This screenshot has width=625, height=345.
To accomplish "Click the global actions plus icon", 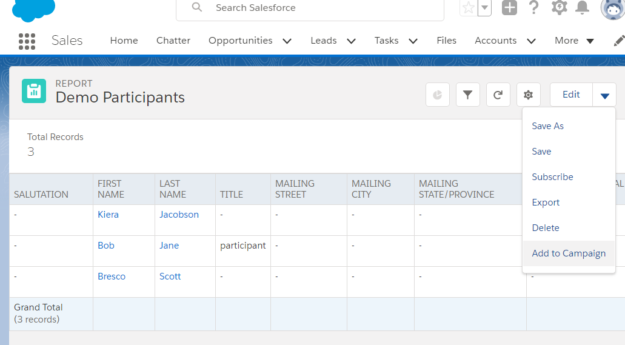I will (x=509, y=7).
